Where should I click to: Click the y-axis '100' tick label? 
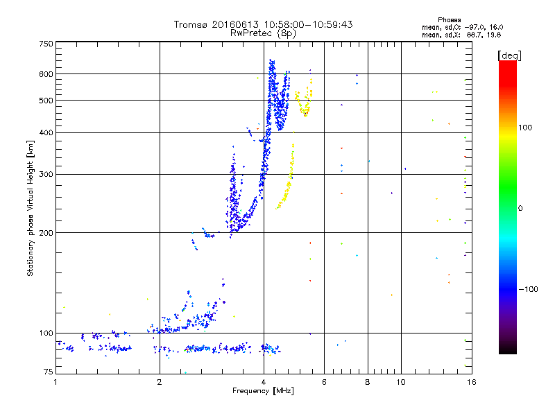point(46,333)
